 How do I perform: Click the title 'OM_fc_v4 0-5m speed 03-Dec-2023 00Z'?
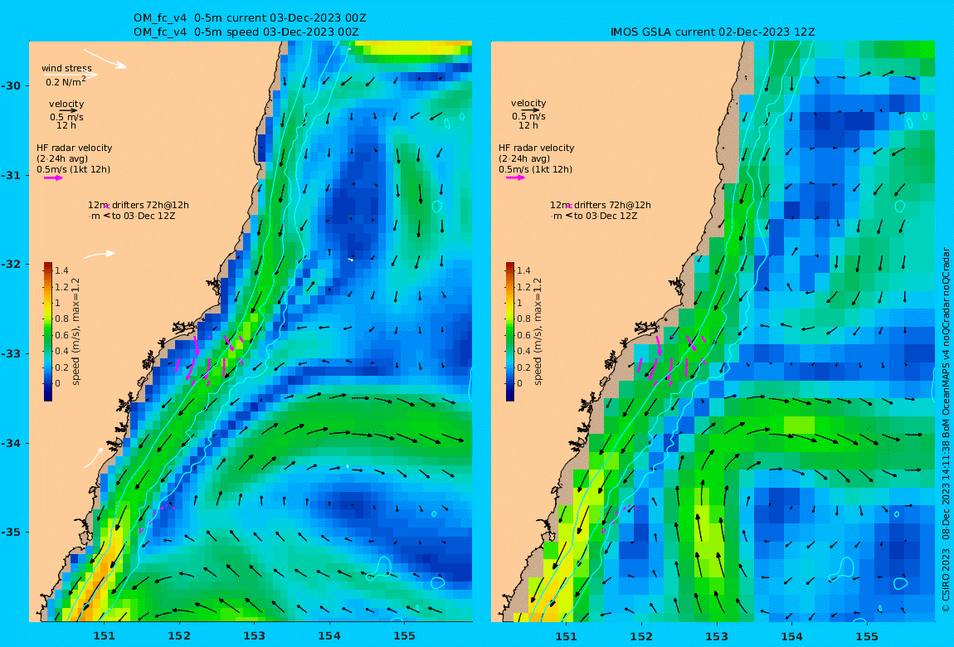click(246, 32)
